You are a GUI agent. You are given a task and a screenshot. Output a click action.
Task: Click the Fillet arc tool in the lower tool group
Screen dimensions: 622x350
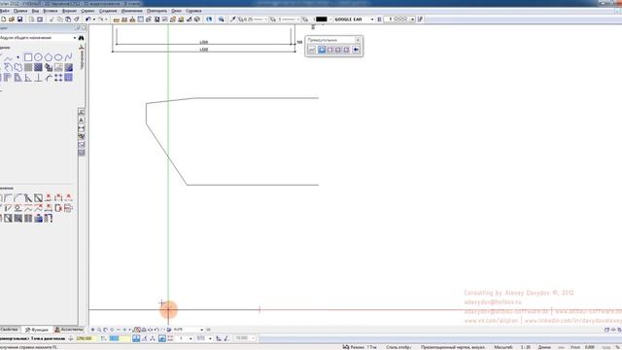tap(17, 197)
